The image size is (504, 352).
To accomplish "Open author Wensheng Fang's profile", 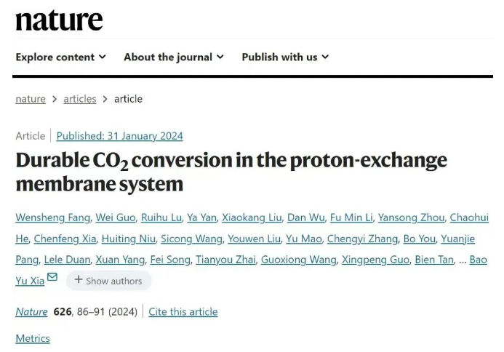I will click(x=52, y=217).
